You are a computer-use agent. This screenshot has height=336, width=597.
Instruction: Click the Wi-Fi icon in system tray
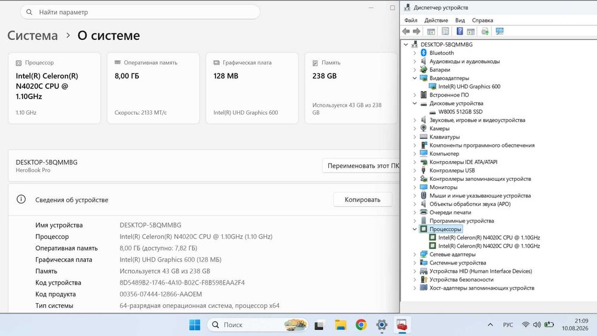[x=525, y=325]
